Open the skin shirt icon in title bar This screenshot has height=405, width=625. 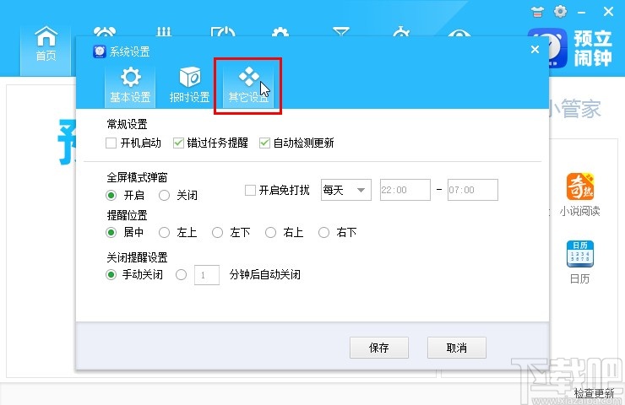pos(537,12)
